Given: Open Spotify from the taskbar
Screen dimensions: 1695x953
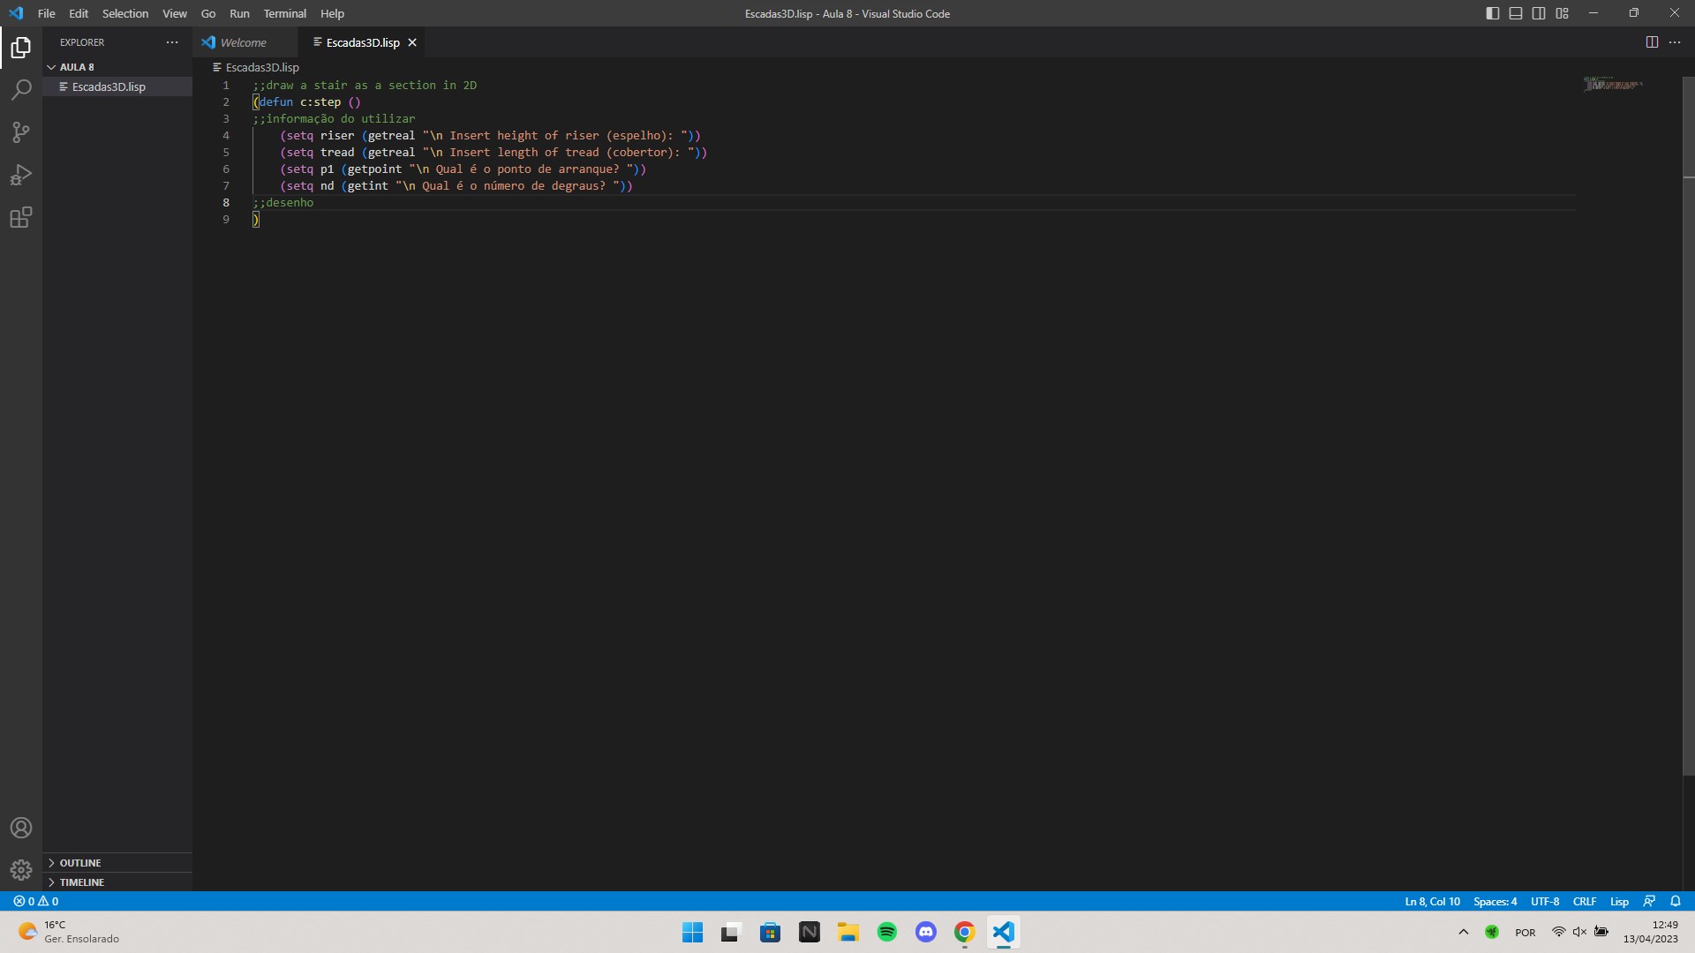Looking at the screenshot, I should [x=887, y=932].
